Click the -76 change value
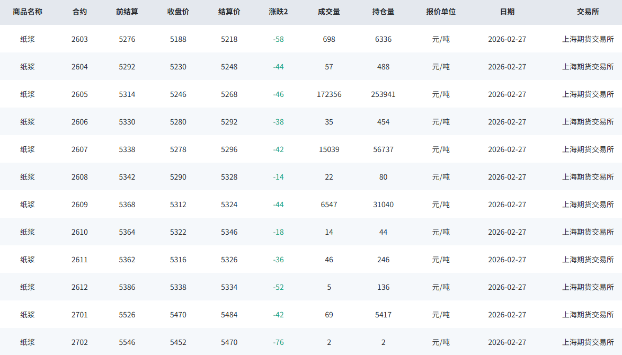This screenshot has width=622, height=355. tap(278, 342)
